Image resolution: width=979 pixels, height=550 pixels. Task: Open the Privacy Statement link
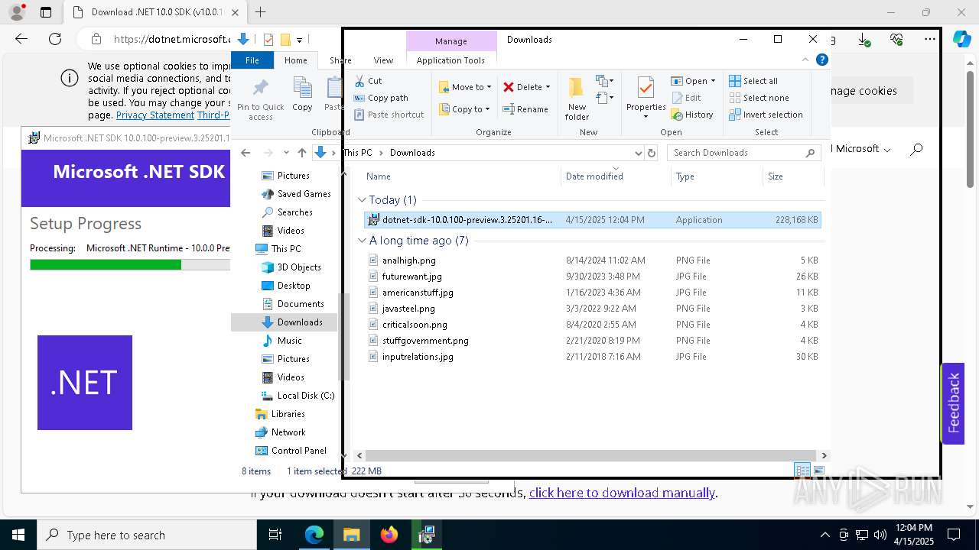pyautogui.click(x=154, y=115)
